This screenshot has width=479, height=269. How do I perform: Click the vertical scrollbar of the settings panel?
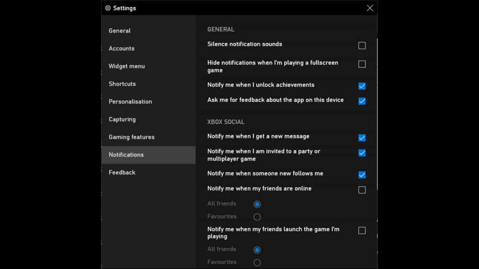pos(377,114)
